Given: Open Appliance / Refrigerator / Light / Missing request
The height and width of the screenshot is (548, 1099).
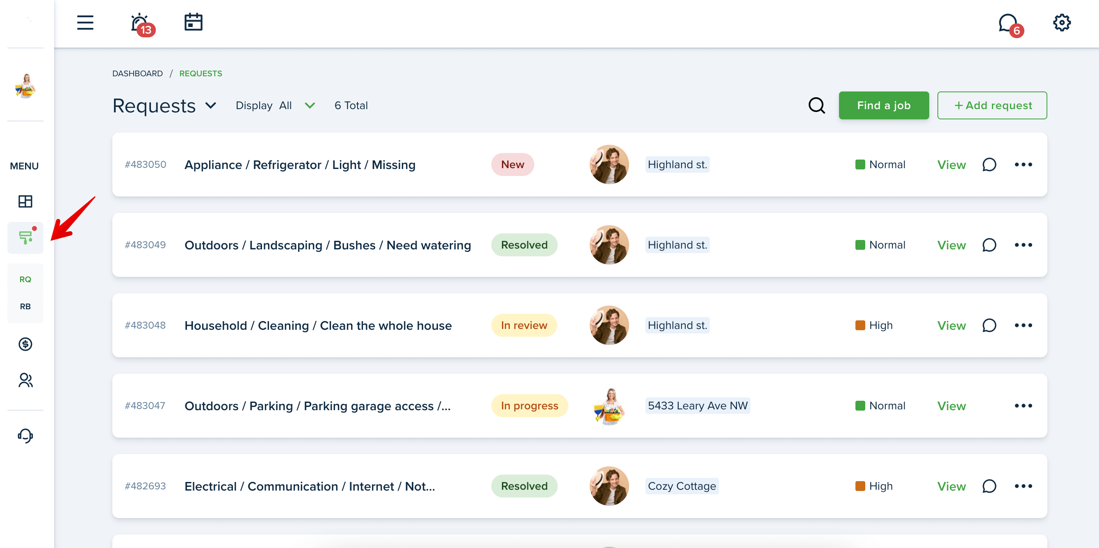Looking at the screenshot, I should pyautogui.click(x=299, y=165).
